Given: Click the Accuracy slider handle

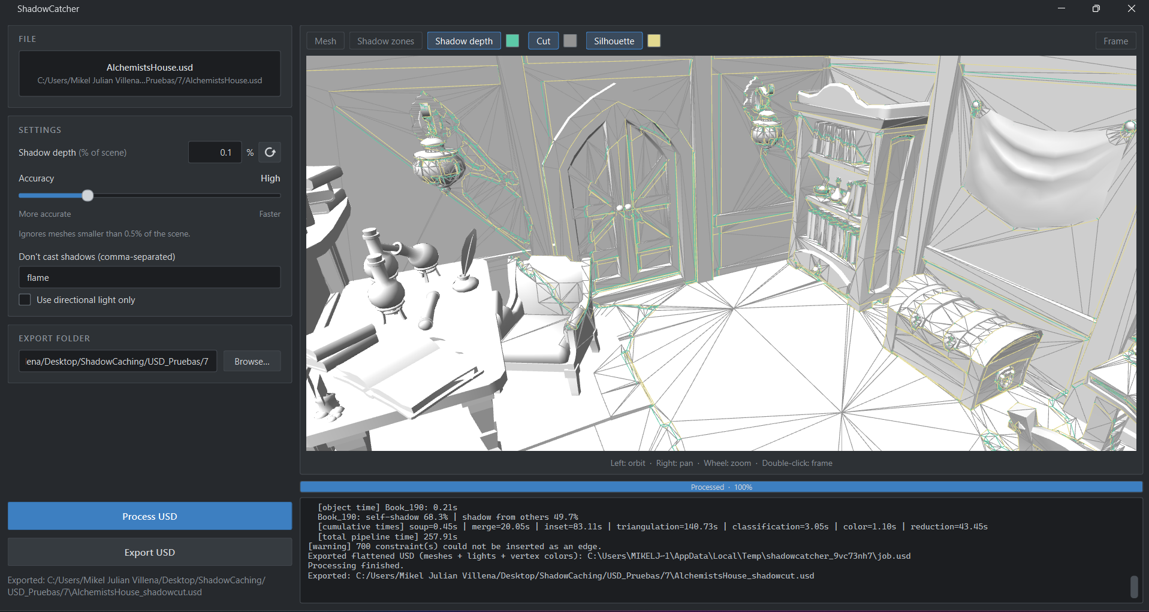Looking at the screenshot, I should point(88,196).
